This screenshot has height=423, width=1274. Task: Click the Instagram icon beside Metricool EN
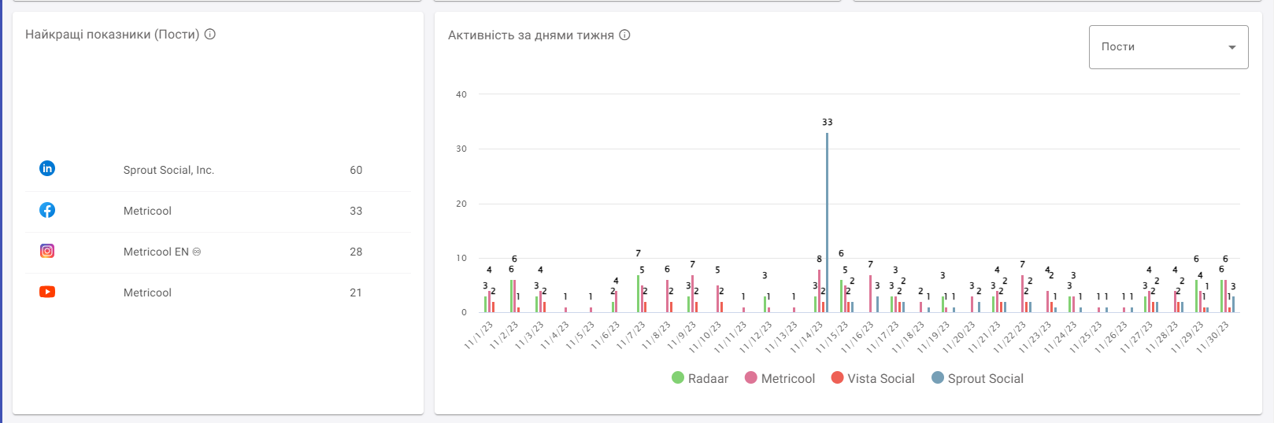pos(47,251)
